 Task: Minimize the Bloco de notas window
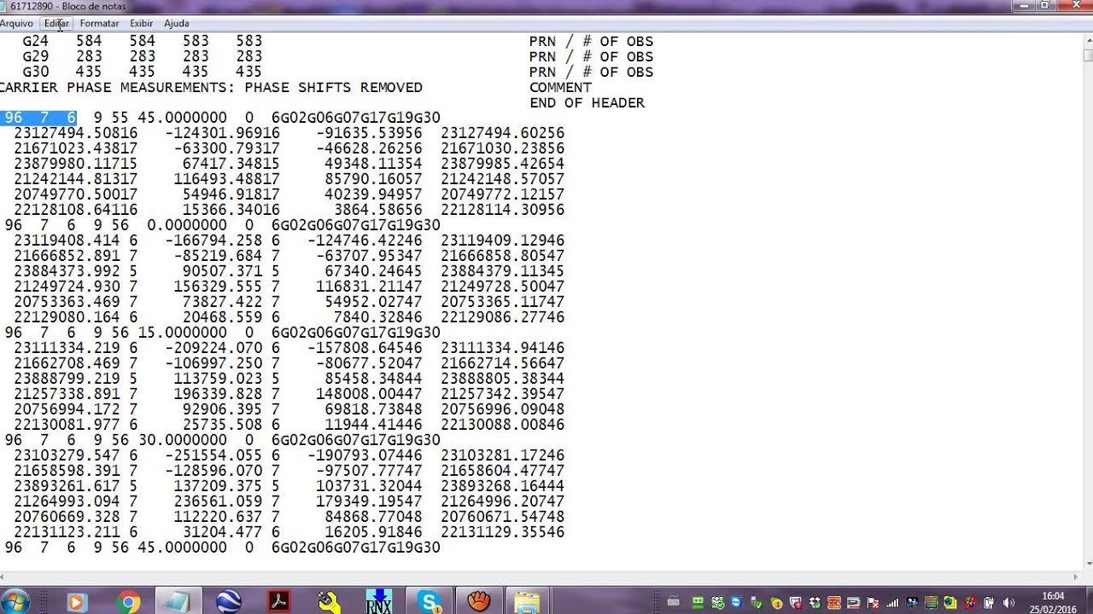click(x=1025, y=6)
